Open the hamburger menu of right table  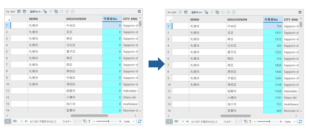pos(300,12)
